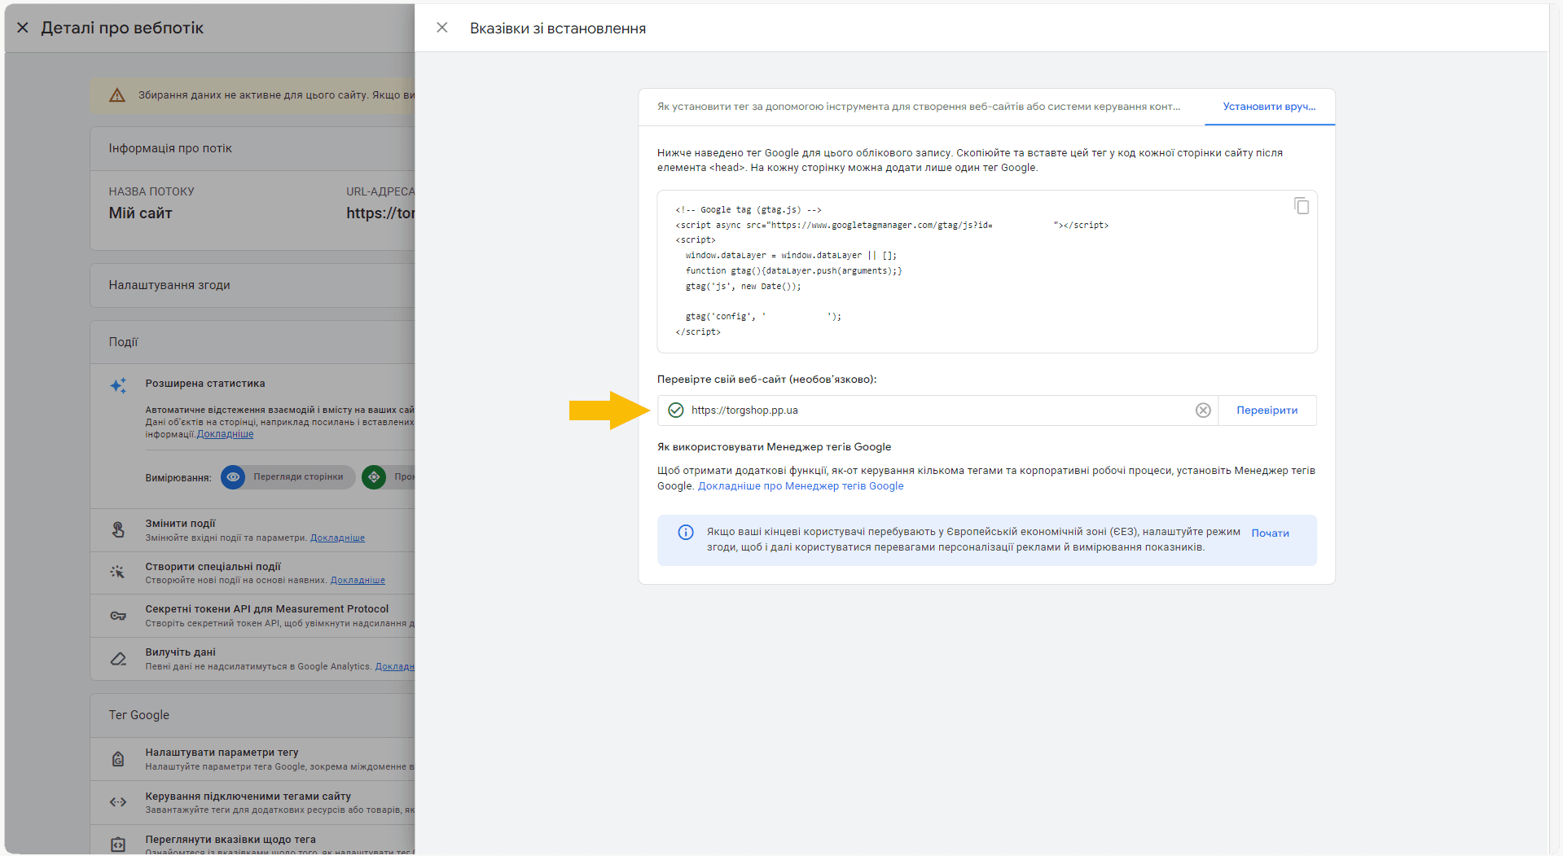Open Докладніше link under Створити спеціальні події
Screen dimensions: 1563x856
pos(358,581)
